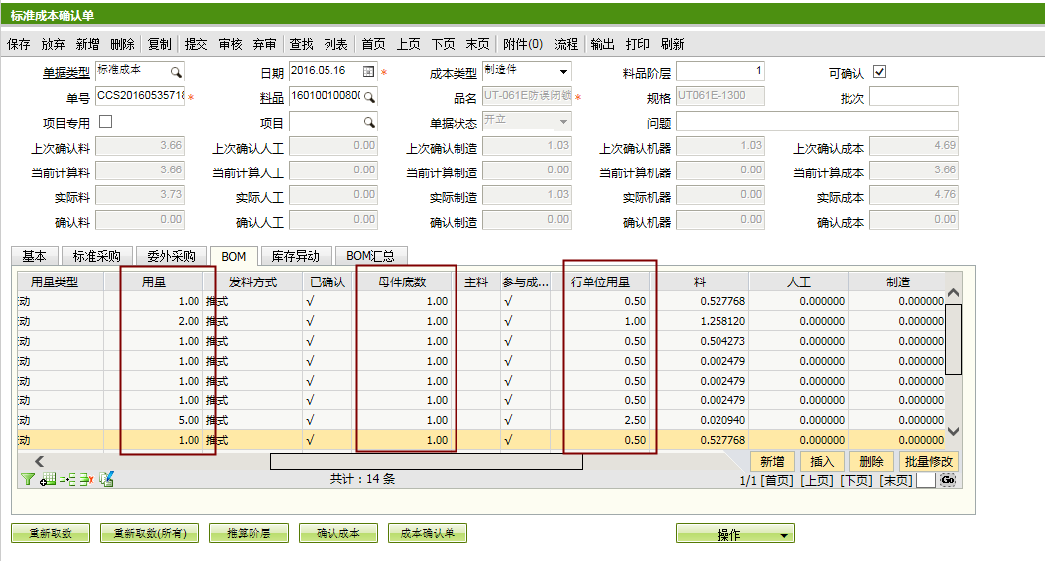Click the export icon in grid footer
Image resolution: width=1045 pixels, height=561 pixels.
[106, 479]
